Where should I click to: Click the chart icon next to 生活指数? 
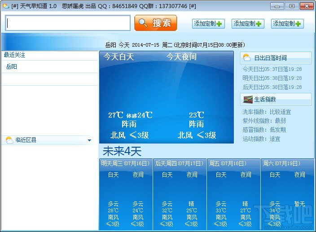(248, 99)
